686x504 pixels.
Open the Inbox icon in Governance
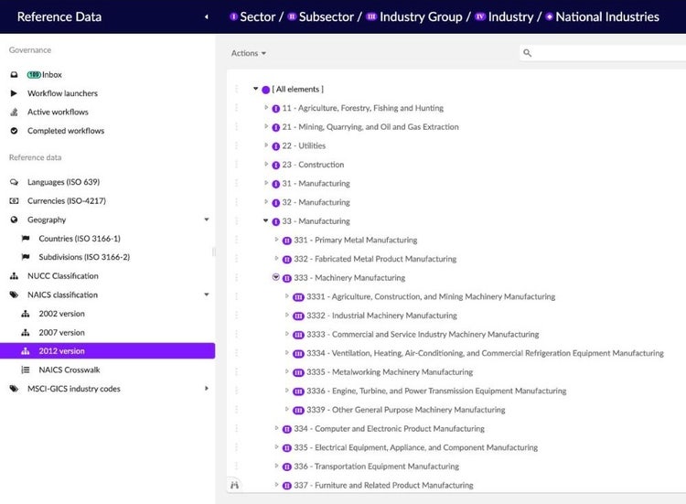coord(14,75)
